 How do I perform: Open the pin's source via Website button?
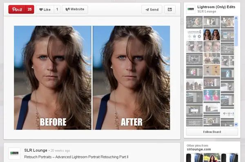[75, 9]
